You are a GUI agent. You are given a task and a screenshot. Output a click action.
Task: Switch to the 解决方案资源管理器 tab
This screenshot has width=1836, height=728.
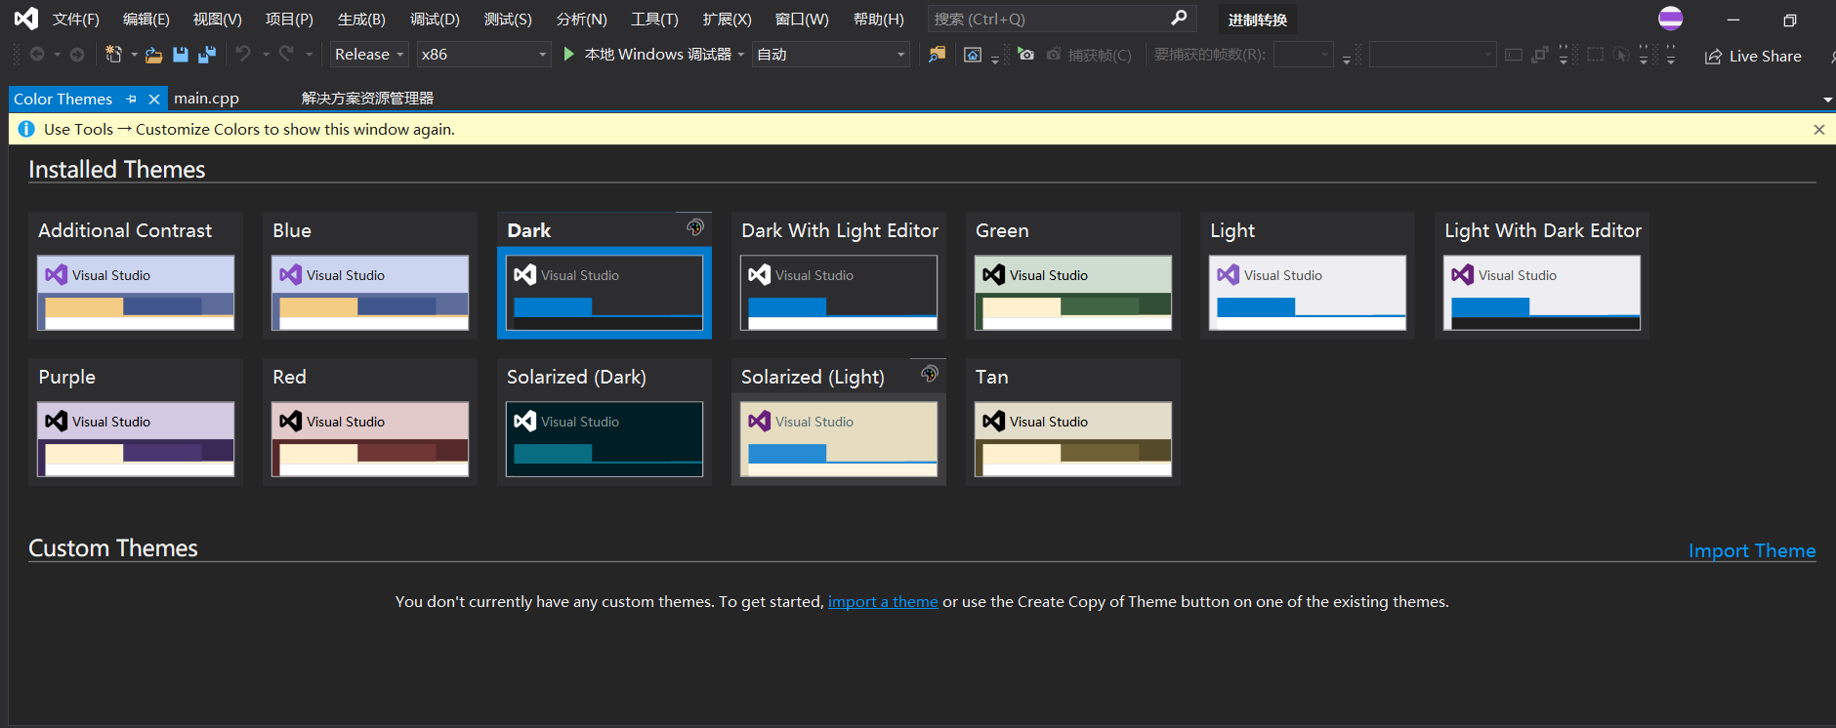367,99
